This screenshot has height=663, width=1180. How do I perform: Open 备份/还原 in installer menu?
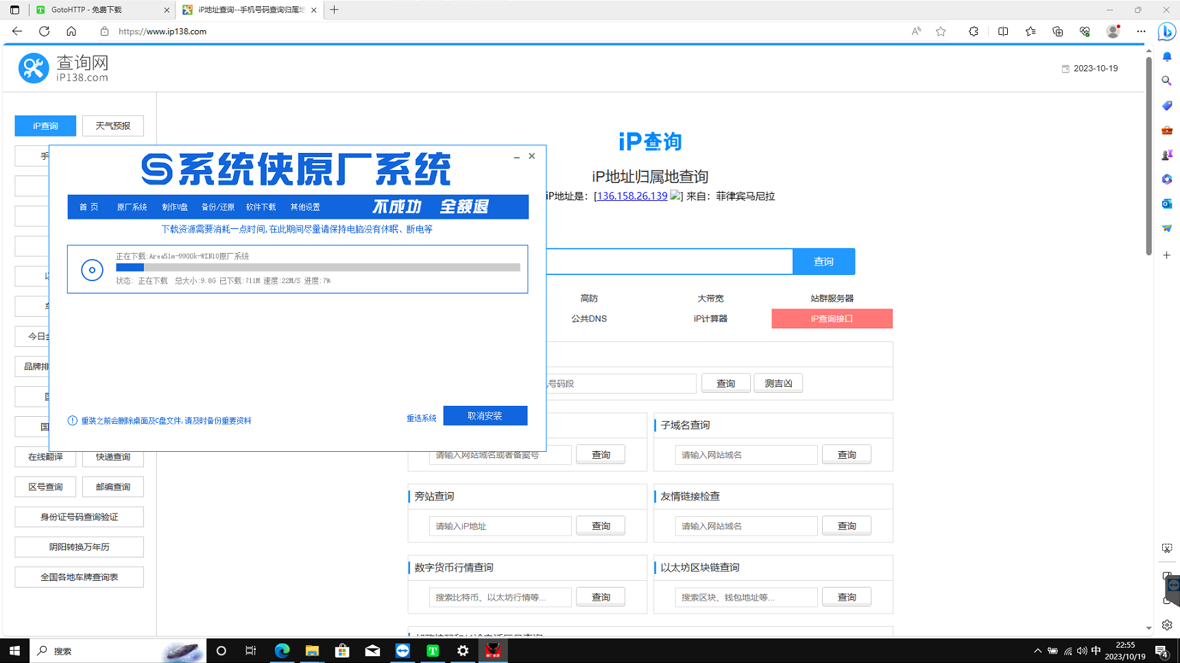click(218, 207)
